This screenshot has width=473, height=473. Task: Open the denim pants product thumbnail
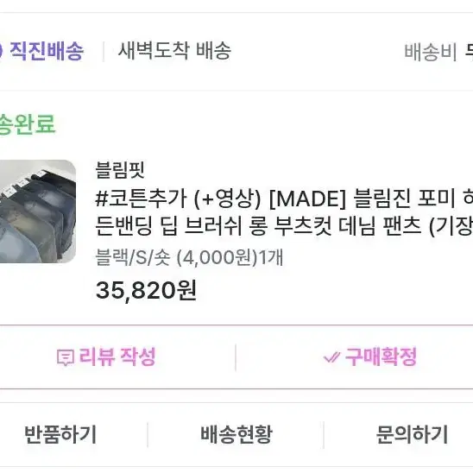37,211
